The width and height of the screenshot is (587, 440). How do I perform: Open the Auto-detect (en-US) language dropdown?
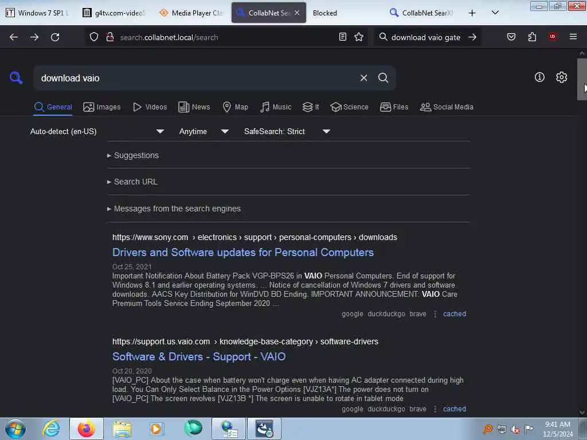pyautogui.click(x=97, y=131)
